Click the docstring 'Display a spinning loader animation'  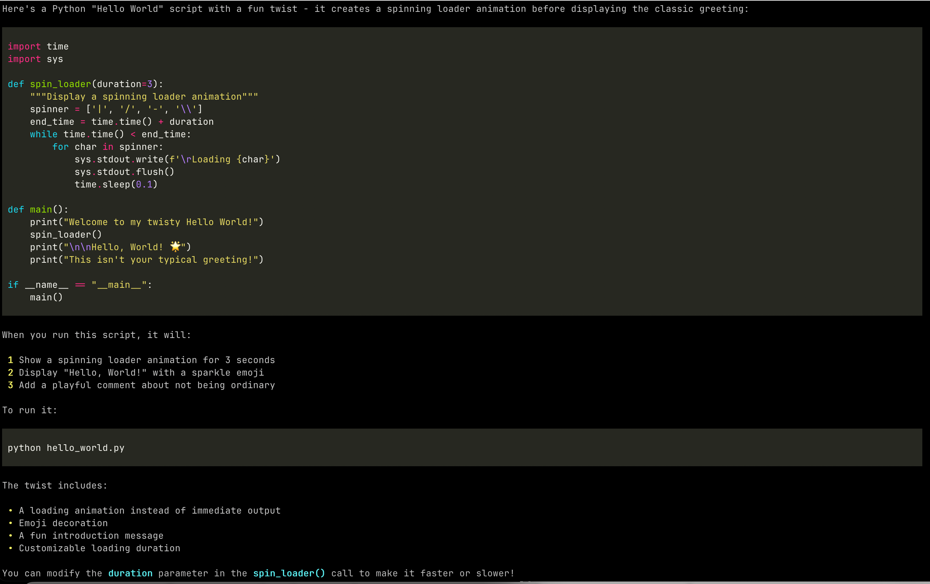(144, 97)
